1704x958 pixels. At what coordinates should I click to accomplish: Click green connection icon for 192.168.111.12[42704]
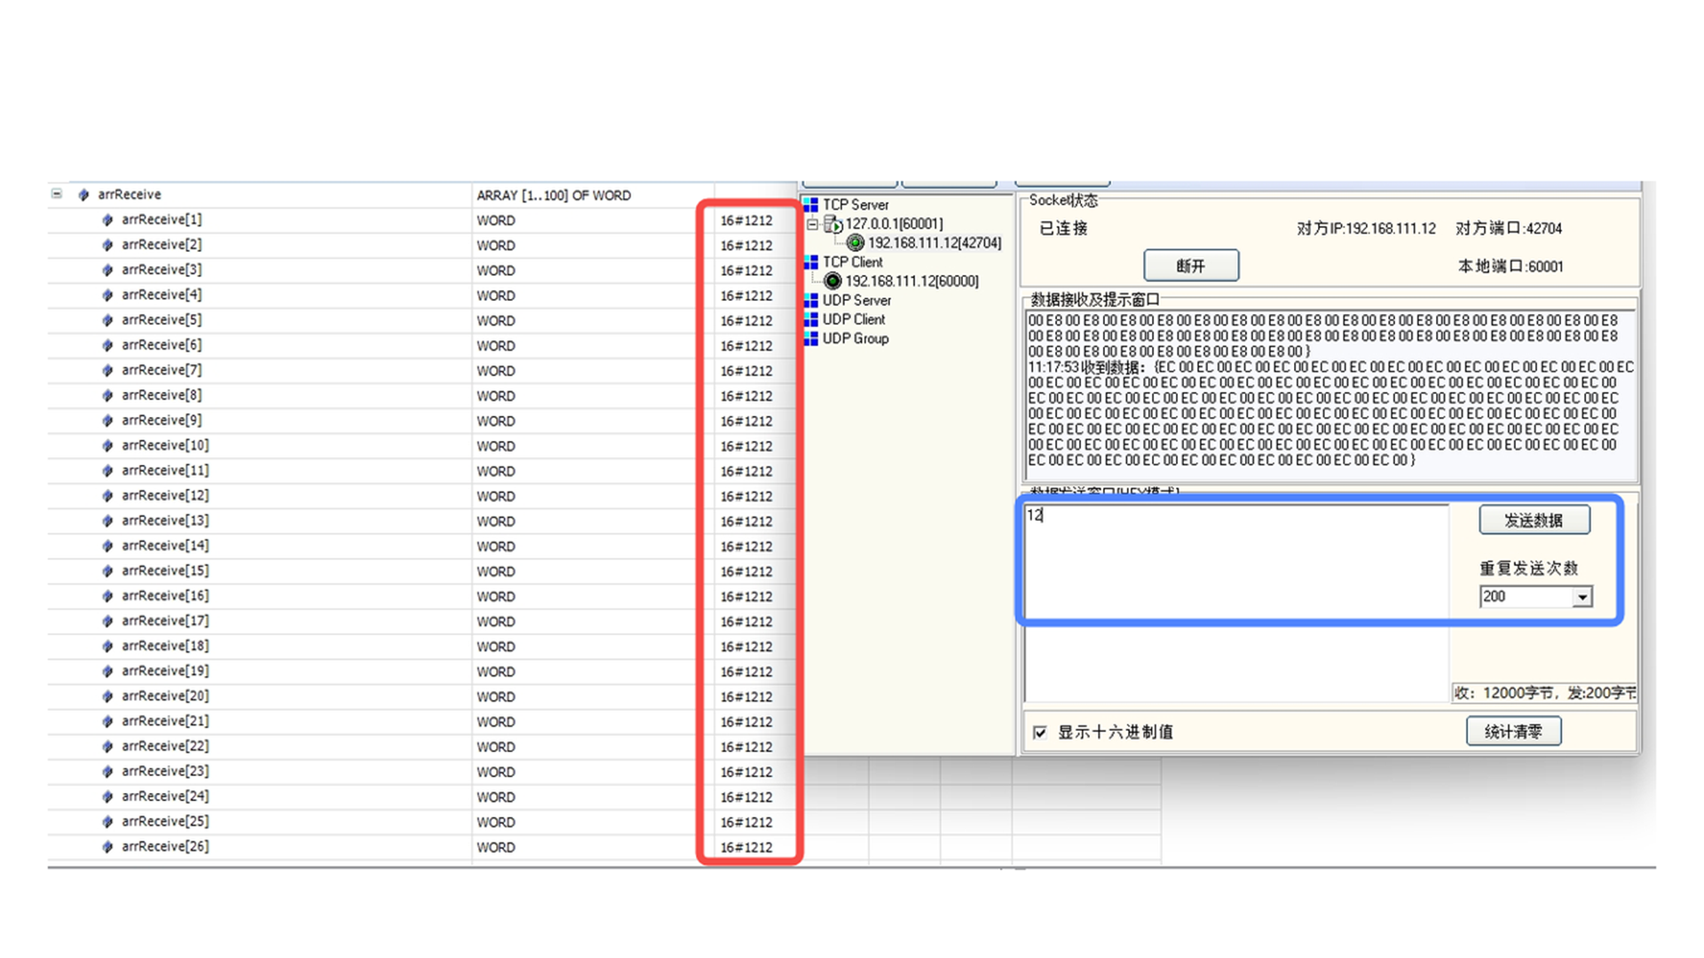click(855, 243)
